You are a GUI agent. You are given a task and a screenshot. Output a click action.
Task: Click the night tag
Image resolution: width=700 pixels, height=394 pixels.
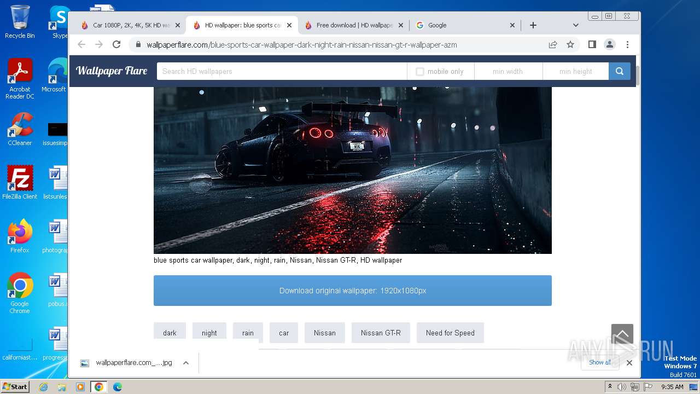[209, 333]
